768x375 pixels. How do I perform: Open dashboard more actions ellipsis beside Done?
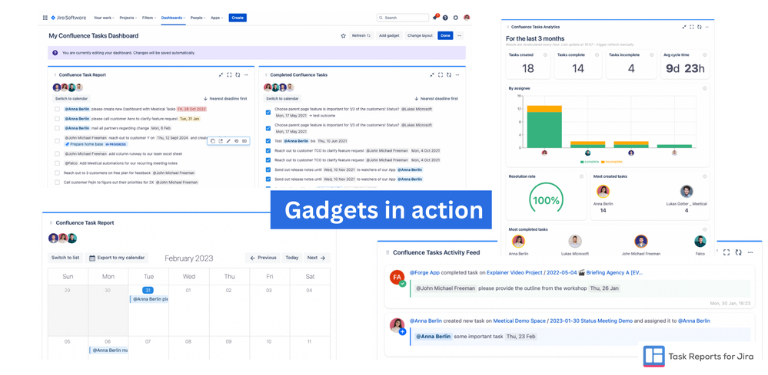(x=460, y=35)
